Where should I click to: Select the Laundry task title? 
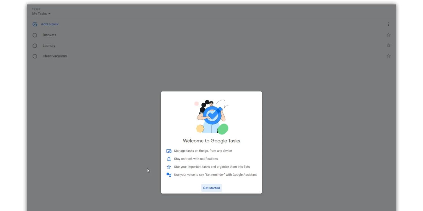click(x=49, y=46)
